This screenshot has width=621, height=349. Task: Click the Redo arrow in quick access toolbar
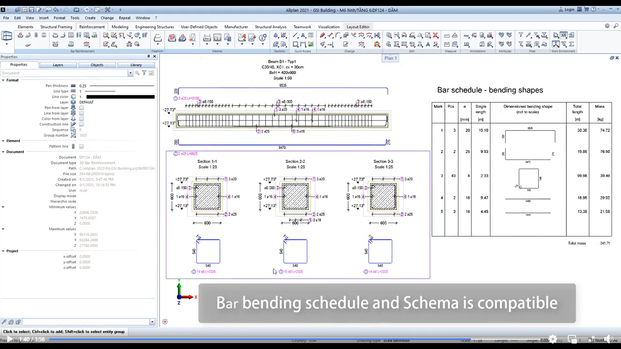65,10
